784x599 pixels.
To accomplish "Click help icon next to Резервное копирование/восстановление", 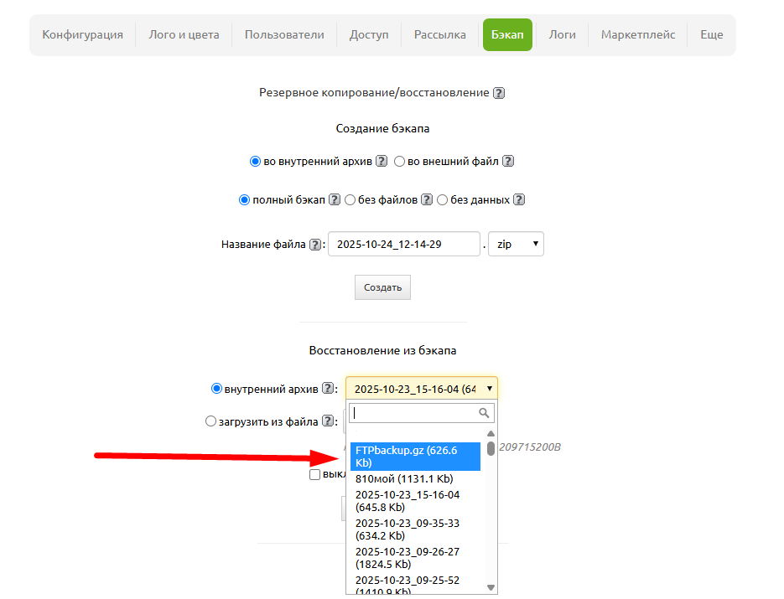I will [499, 93].
